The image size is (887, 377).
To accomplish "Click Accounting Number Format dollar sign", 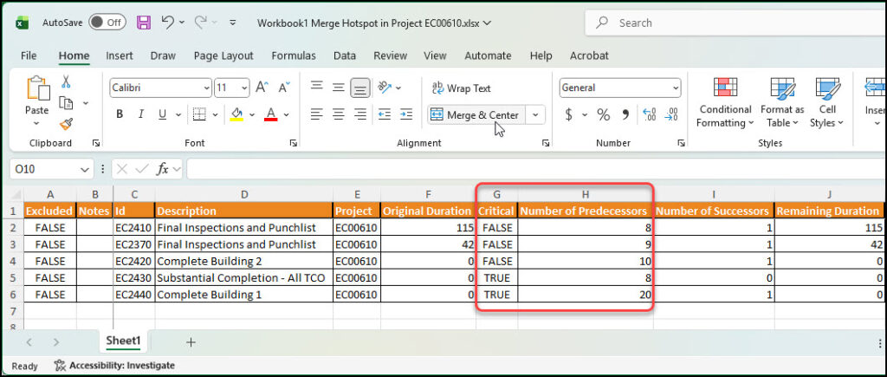I will pos(568,115).
